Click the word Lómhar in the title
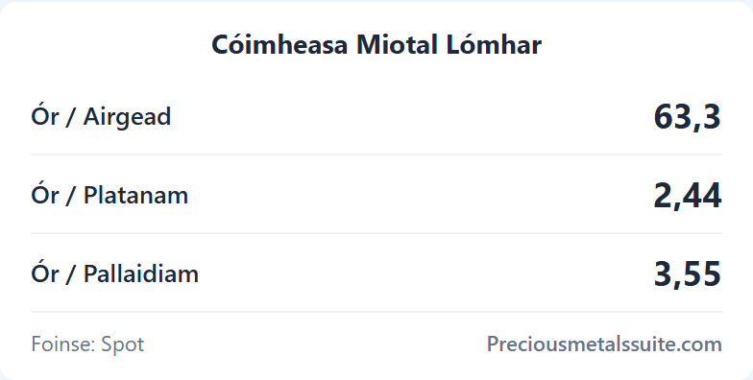This screenshot has width=753, height=380. (494, 44)
